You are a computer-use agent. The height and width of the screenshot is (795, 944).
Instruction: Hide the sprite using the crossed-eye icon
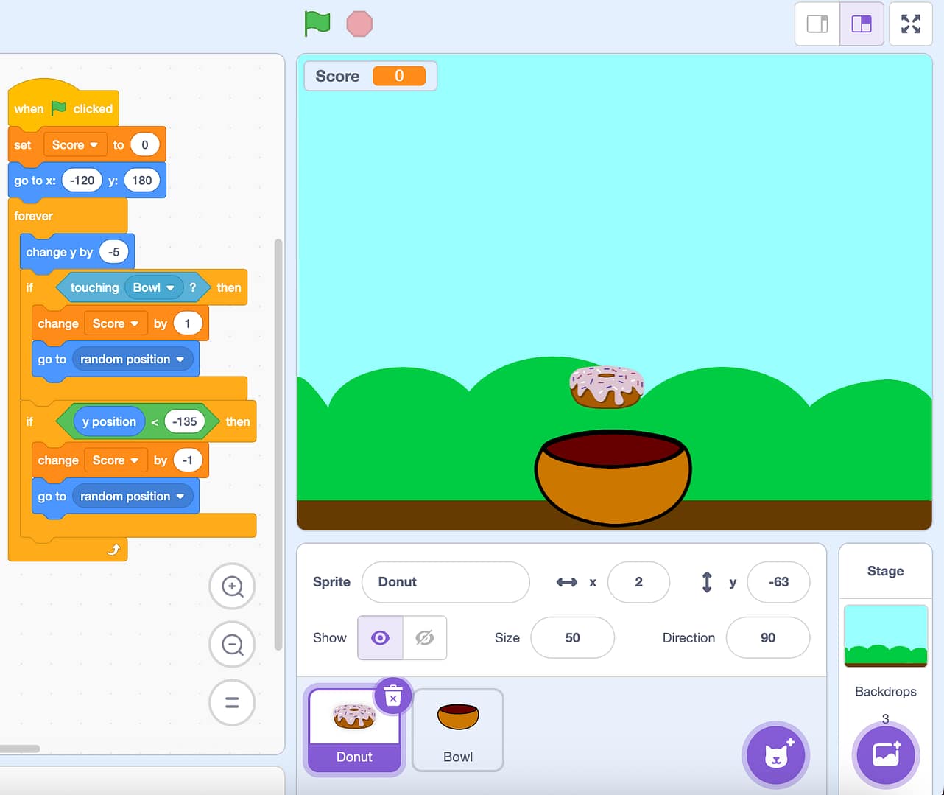click(425, 638)
